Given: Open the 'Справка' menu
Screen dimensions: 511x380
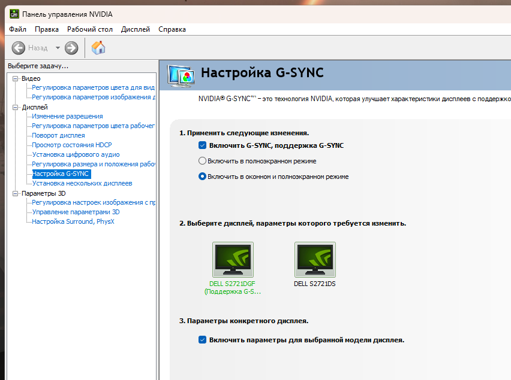Looking at the screenshot, I should point(172,29).
